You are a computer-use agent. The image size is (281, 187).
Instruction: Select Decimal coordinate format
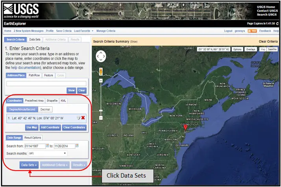[x=45, y=109]
